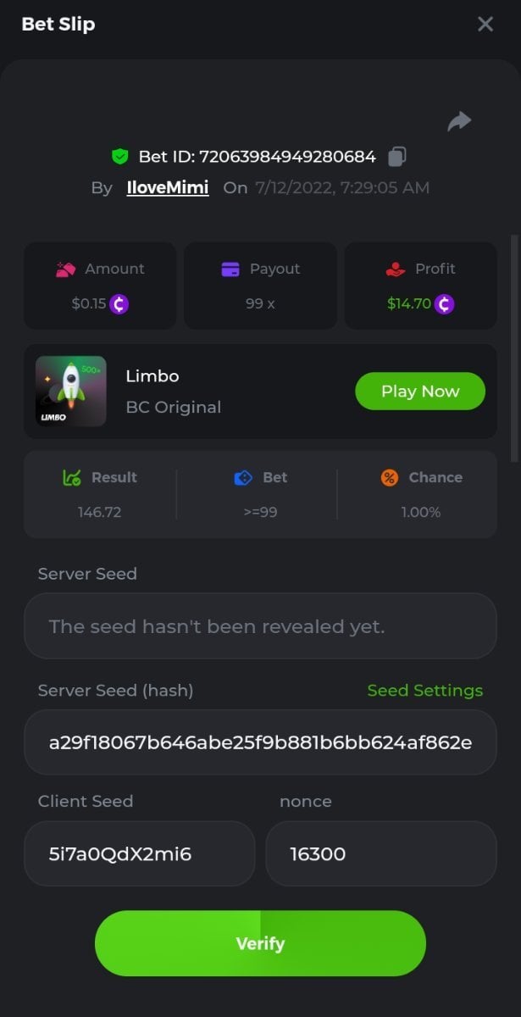
Task: Click the Server Seed input field
Action: click(x=260, y=626)
